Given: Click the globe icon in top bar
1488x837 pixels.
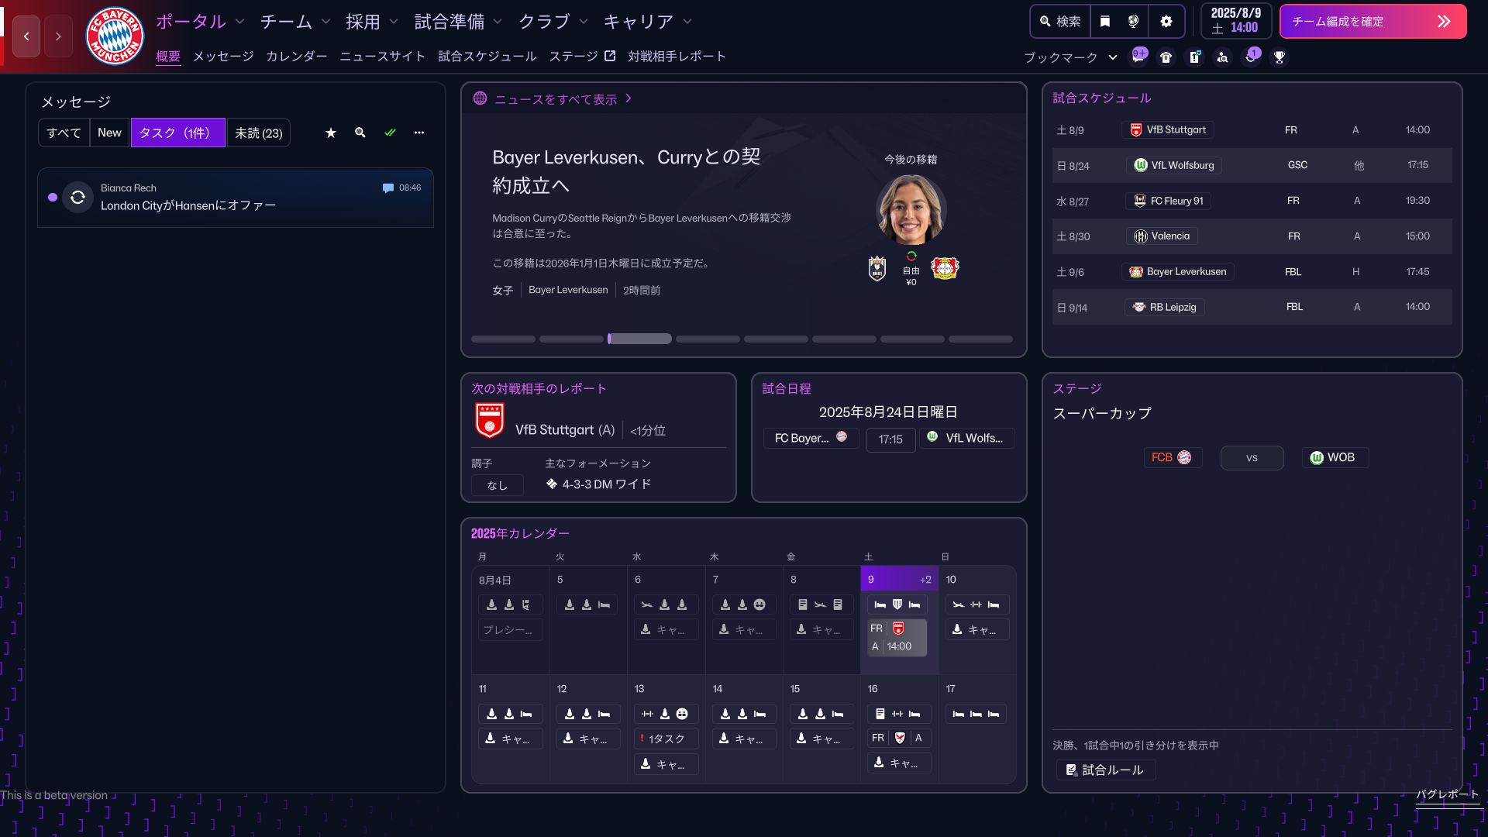Looking at the screenshot, I should pyautogui.click(x=1133, y=22).
